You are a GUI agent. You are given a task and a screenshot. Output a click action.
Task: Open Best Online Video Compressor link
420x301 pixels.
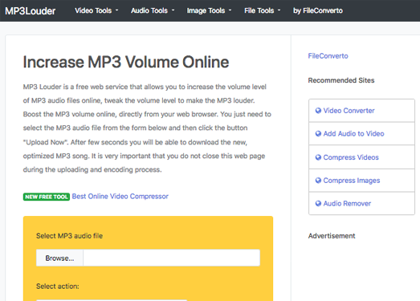point(120,197)
